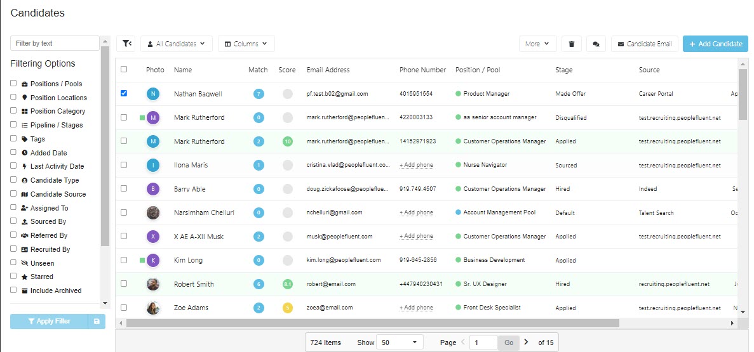Click Nathan Bagwell's match score badge
The width and height of the screenshot is (754, 352).
point(259,94)
